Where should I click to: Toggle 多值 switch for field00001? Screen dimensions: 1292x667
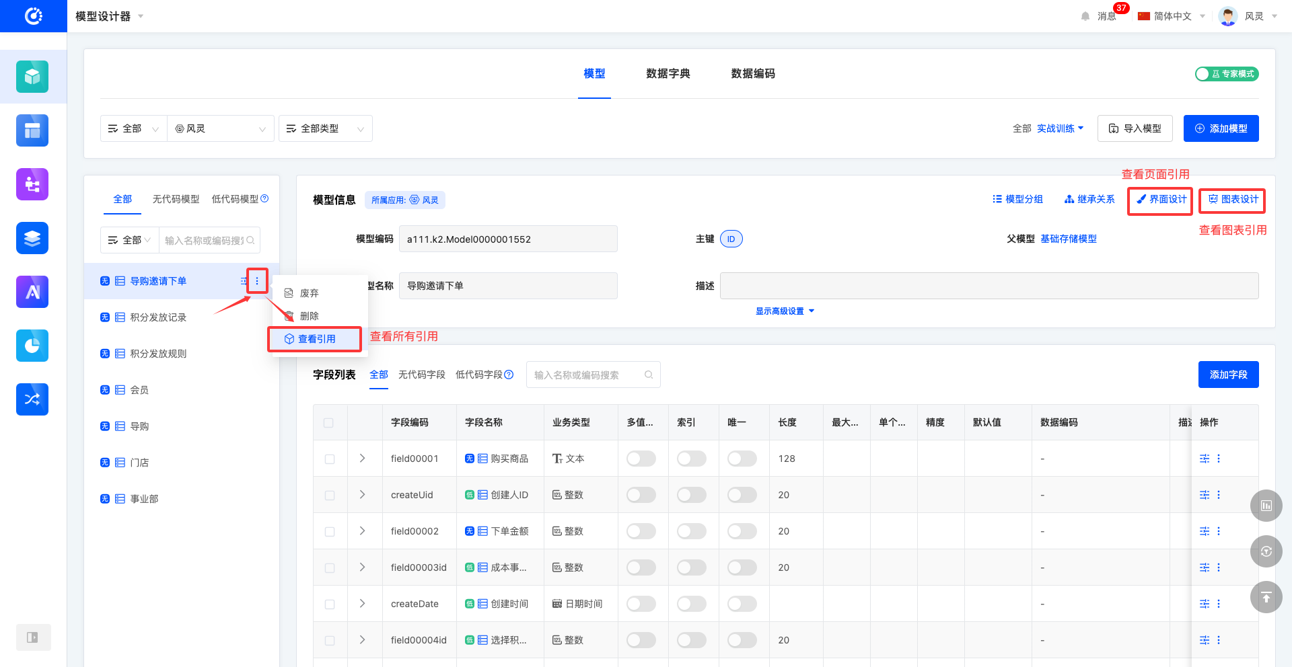point(641,459)
